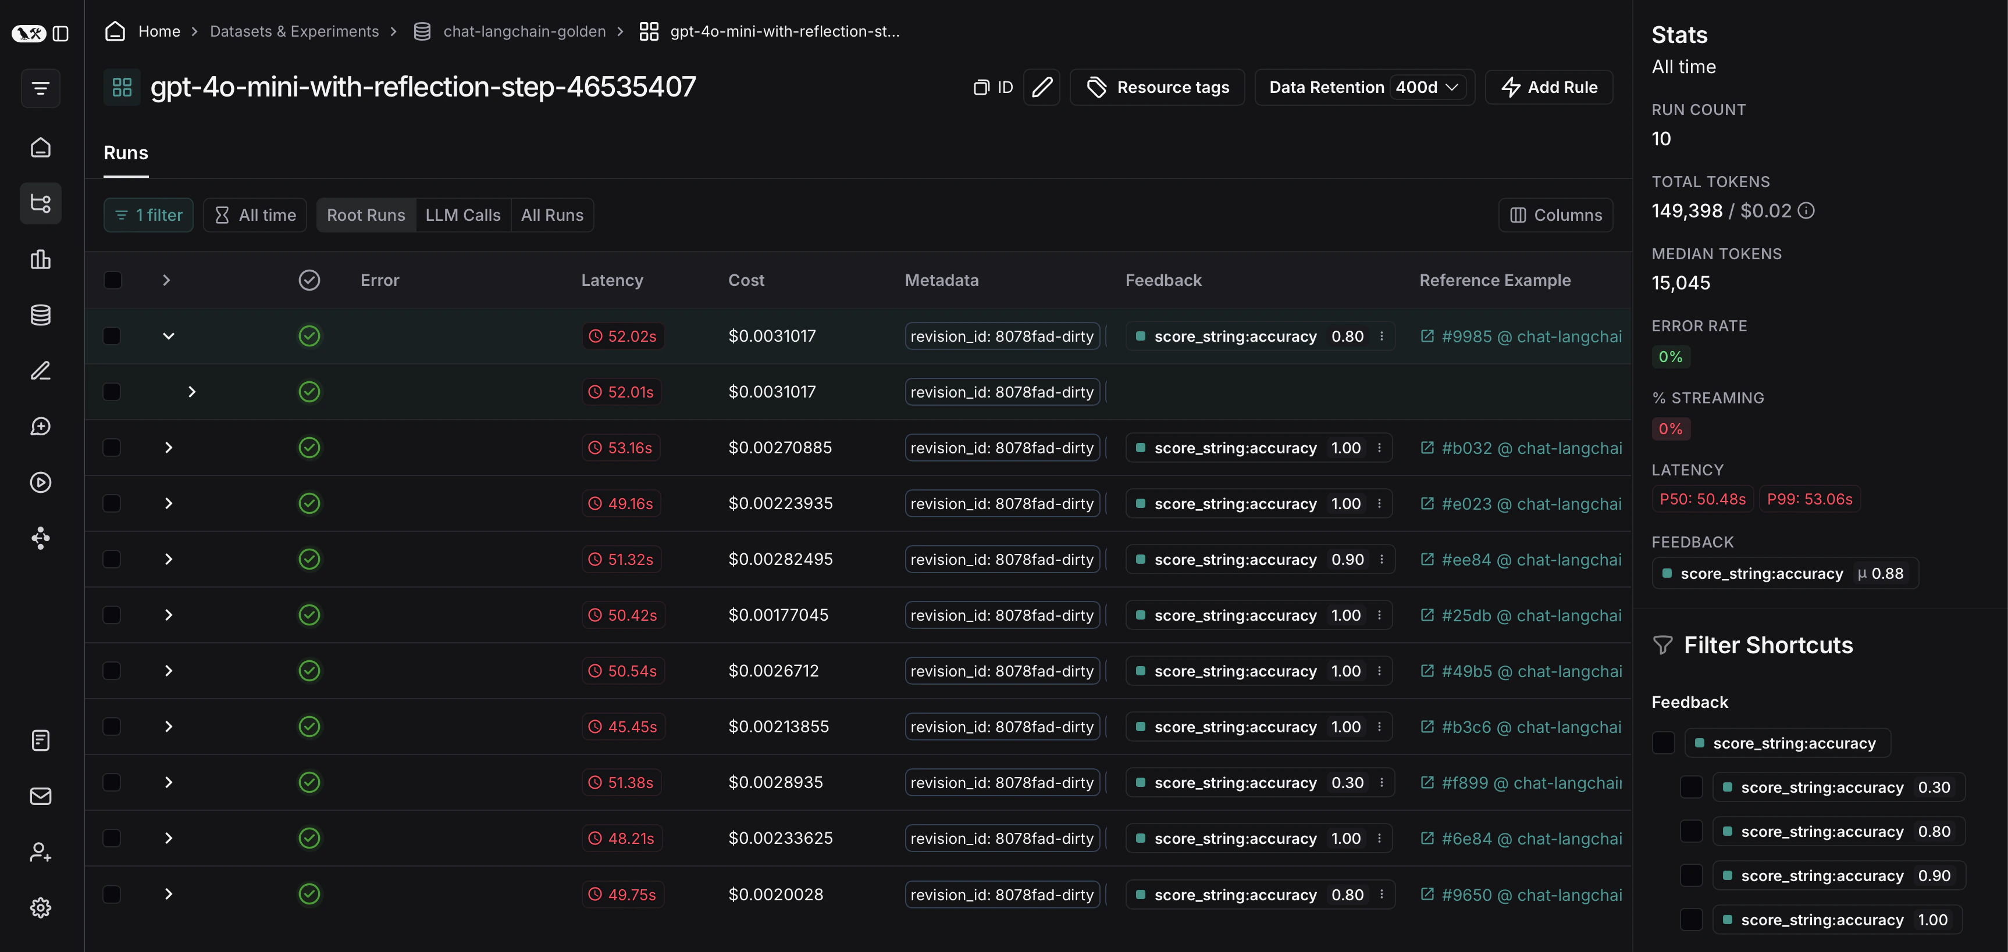Viewport: 2008px width, 952px height.
Task: Click the P50: 50.48s latency badge
Action: point(1703,499)
